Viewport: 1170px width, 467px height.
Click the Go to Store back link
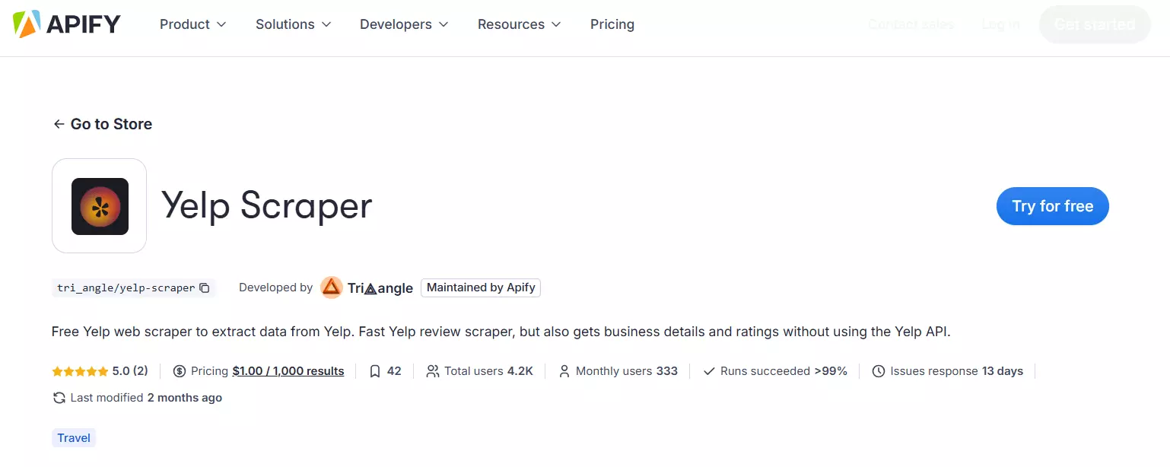click(x=103, y=124)
